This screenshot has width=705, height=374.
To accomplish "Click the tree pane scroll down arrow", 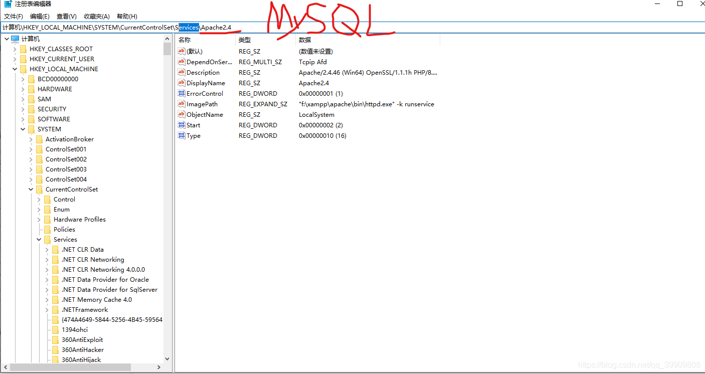I will 167,359.
